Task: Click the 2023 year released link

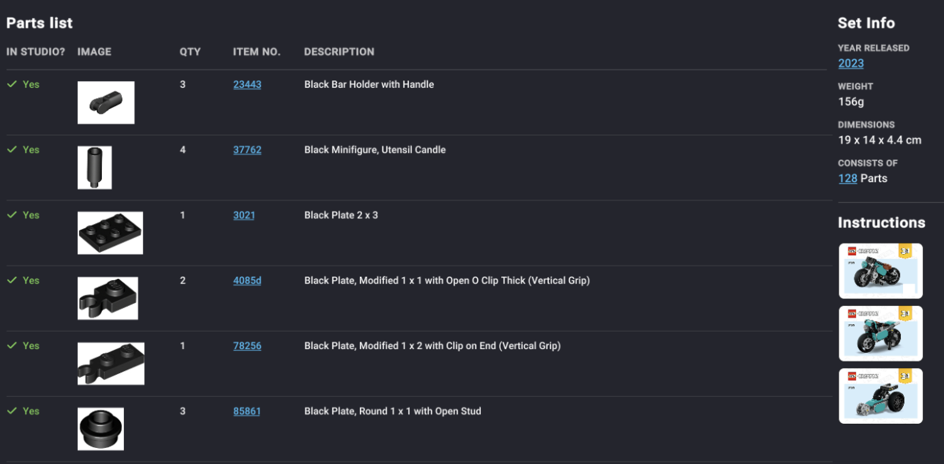Action: tap(851, 63)
